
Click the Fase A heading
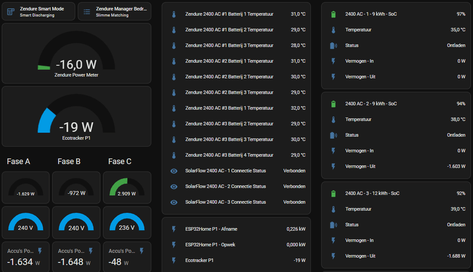tap(18, 161)
